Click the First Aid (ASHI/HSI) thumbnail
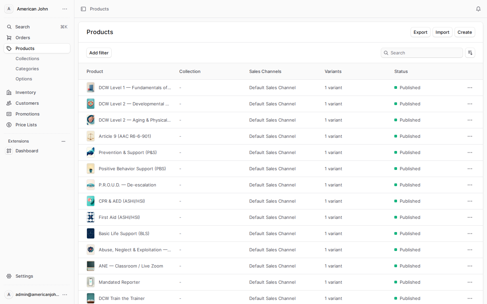The height and width of the screenshot is (304, 487). pyautogui.click(x=91, y=218)
